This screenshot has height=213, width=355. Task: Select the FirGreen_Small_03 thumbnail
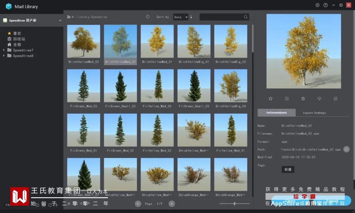194,85
